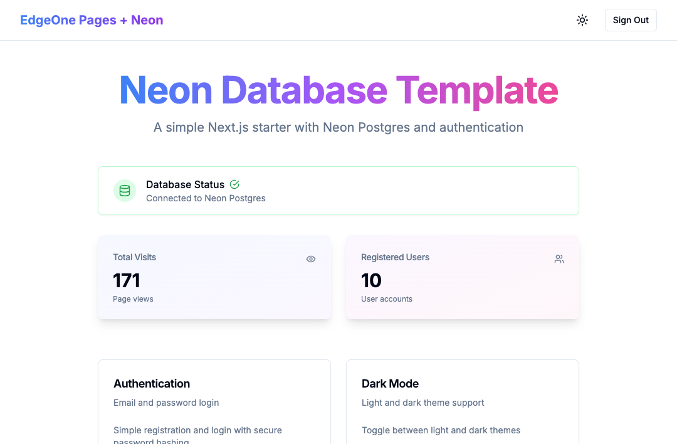Click the Authentication card heading
The height and width of the screenshot is (444, 677).
tap(152, 384)
